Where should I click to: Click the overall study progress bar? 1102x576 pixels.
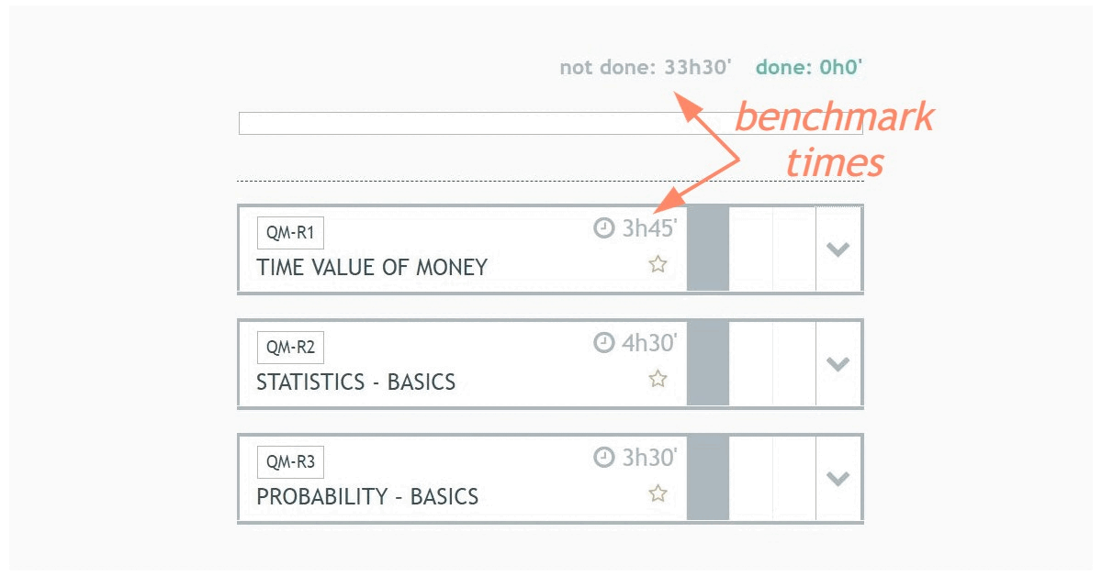coord(550,124)
